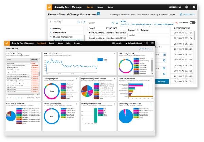Open SEM CONSOLE in Events window
This screenshot has height=142, width=204.
click(x=175, y=7)
